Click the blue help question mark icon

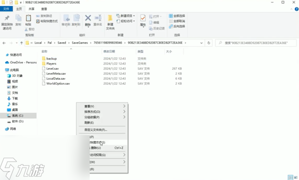click(x=297, y=9)
